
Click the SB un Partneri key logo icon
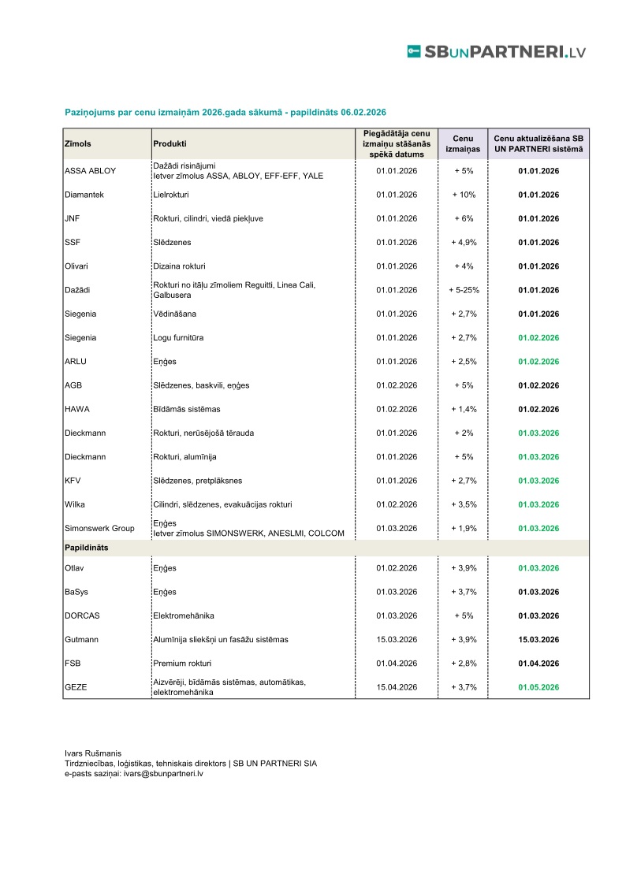click(x=413, y=51)
